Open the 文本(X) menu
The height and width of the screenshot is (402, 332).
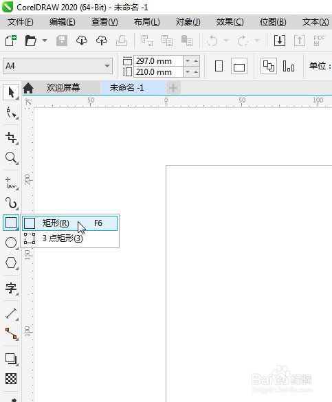coord(316,22)
